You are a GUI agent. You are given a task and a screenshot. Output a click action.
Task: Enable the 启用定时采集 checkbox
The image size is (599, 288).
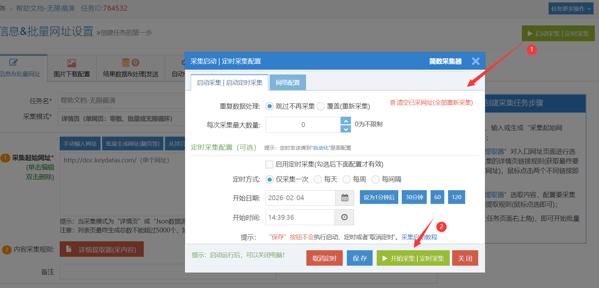coord(269,164)
